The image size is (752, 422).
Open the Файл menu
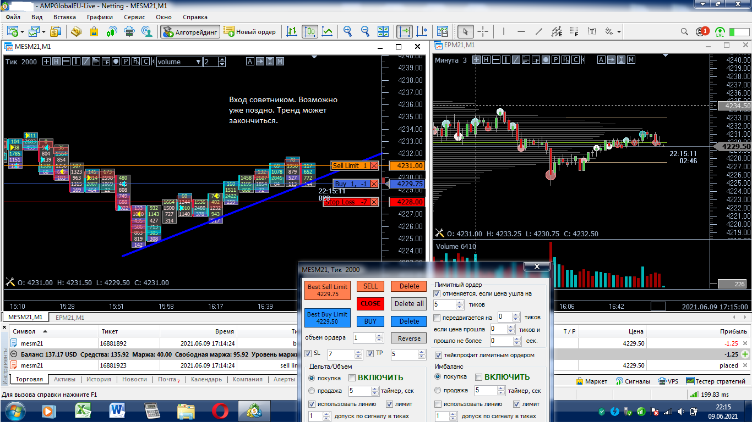click(x=13, y=17)
